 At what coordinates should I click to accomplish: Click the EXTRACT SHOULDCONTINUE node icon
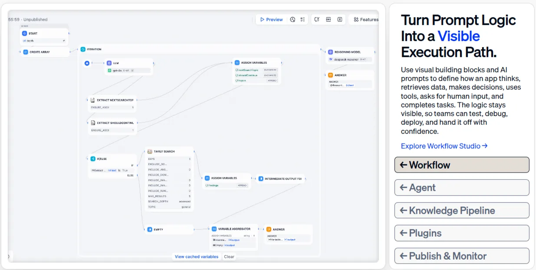[x=93, y=123]
